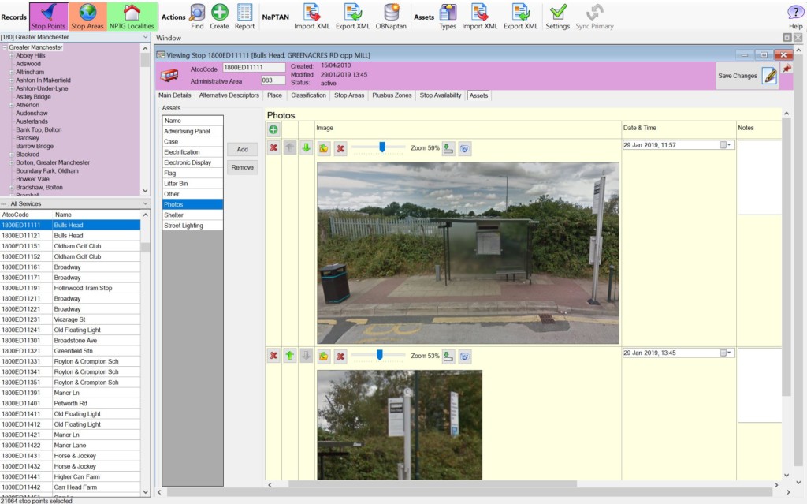Screen dimensions: 807x504
Task: Switch to Stop Areas records view
Action: [x=88, y=17]
